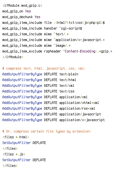115x171 pixels.
Task: Click SetOutputFilter under files *.js
Action: (x=16, y=160)
